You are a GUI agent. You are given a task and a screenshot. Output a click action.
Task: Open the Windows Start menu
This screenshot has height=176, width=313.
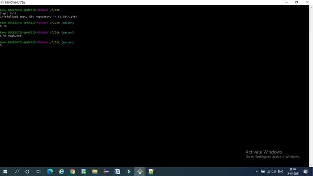5,172
